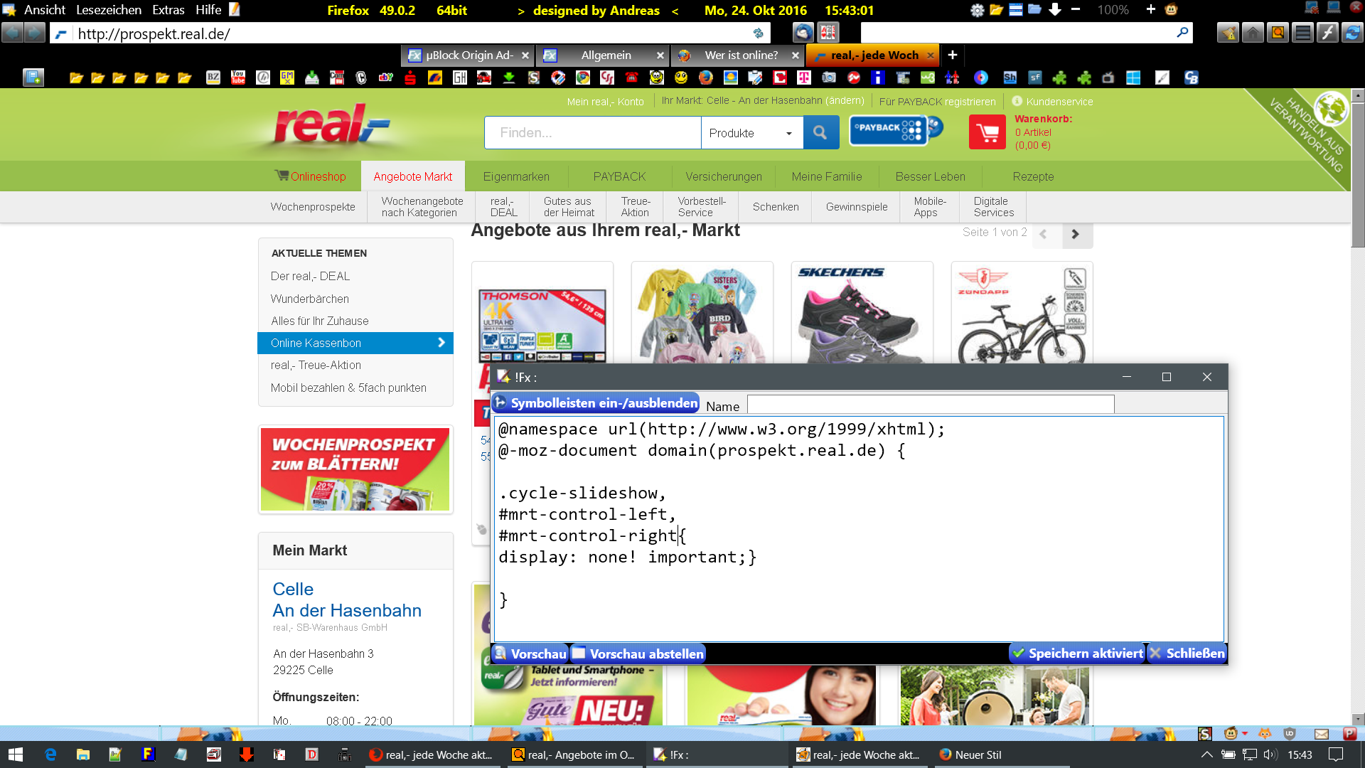The width and height of the screenshot is (1365, 768).
Task: Open the Lesezeichen menu
Action: [108, 10]
